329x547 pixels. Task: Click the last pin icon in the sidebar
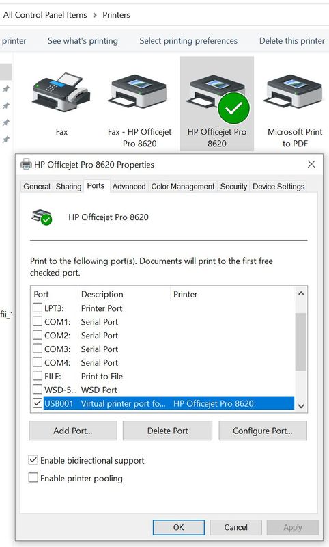tap(6, 139)
